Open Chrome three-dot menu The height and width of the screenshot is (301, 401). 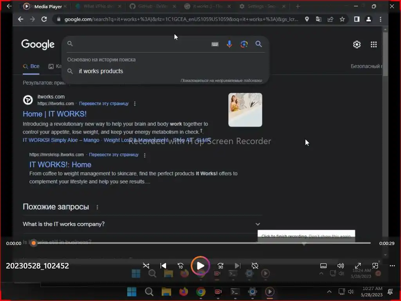pyautogui.click(x=381, y=19)
